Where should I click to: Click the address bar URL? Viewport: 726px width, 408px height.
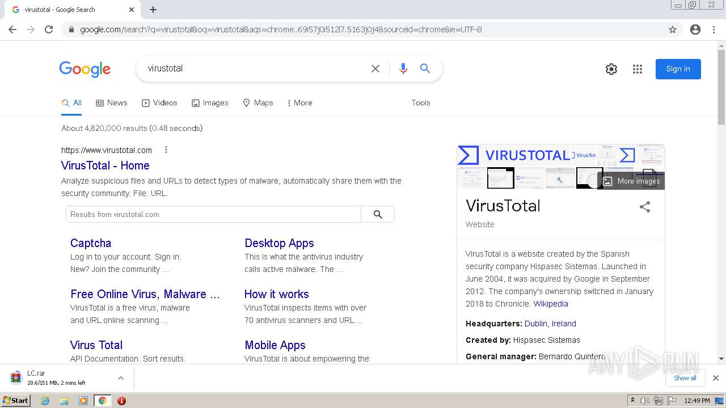[281, 29]
